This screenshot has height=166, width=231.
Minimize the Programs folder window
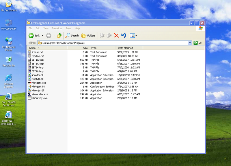[x=192, y=23]
